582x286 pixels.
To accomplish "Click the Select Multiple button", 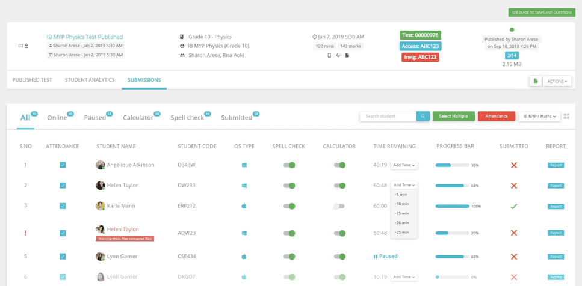I will tap(454, 117).
